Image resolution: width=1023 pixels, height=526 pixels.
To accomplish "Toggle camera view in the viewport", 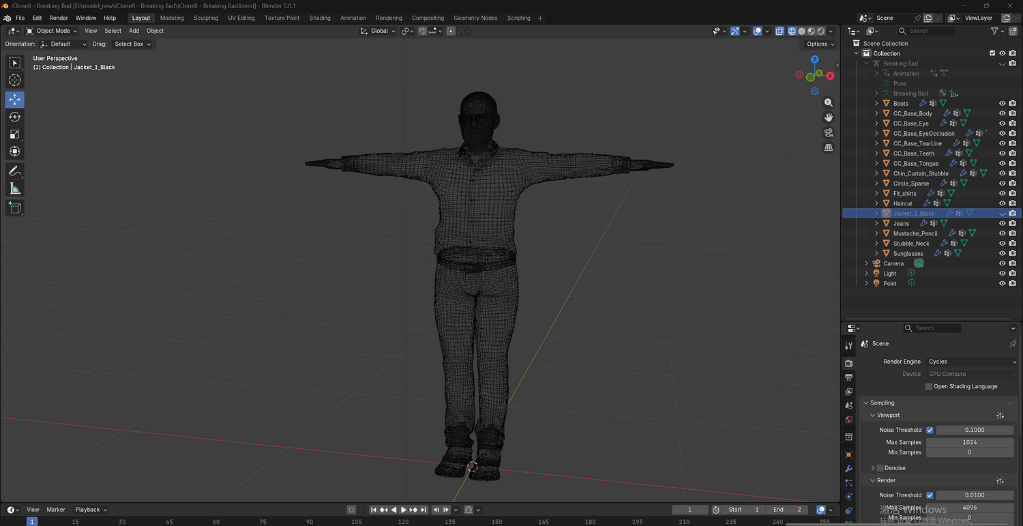I will point(829,132).
